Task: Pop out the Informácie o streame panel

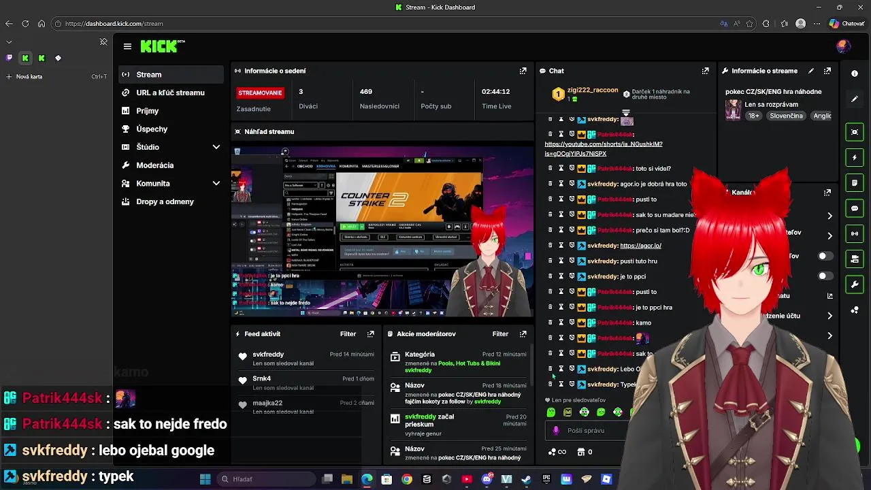Action: (x=827, y=71)
